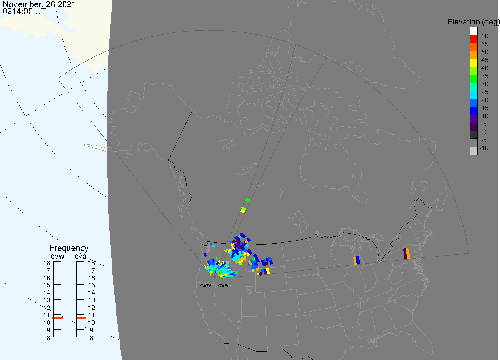This screenshot has width=500, height=360.
Task: Click the '16' label beside cve bar
Action: tap(92, 278)
